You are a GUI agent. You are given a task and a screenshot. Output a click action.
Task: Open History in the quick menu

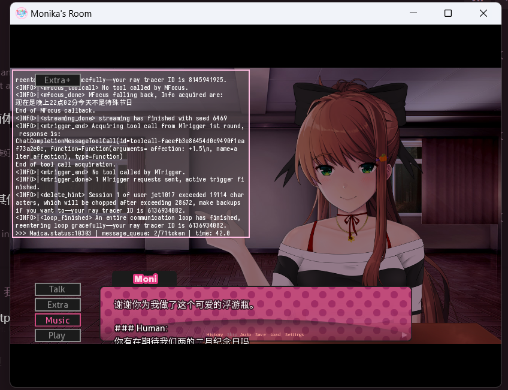(214, 335)
